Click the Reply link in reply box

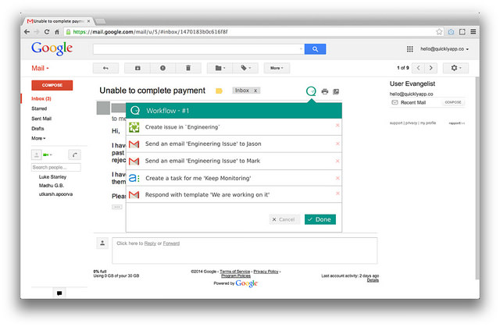(x=150, y=243)
